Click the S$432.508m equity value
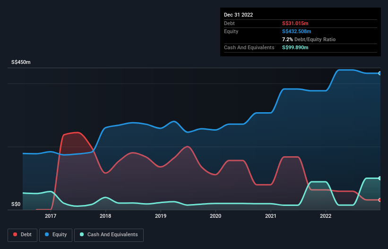 tap(297, 31)
